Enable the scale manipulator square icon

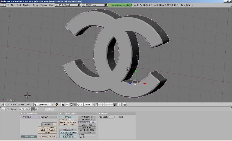pos(81,105)
